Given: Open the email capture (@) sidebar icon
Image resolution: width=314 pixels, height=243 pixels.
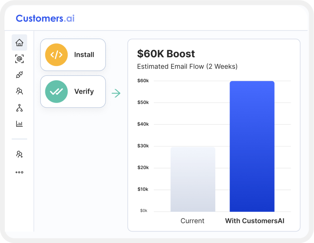Looking at the screenshot, I should [19, 59].
